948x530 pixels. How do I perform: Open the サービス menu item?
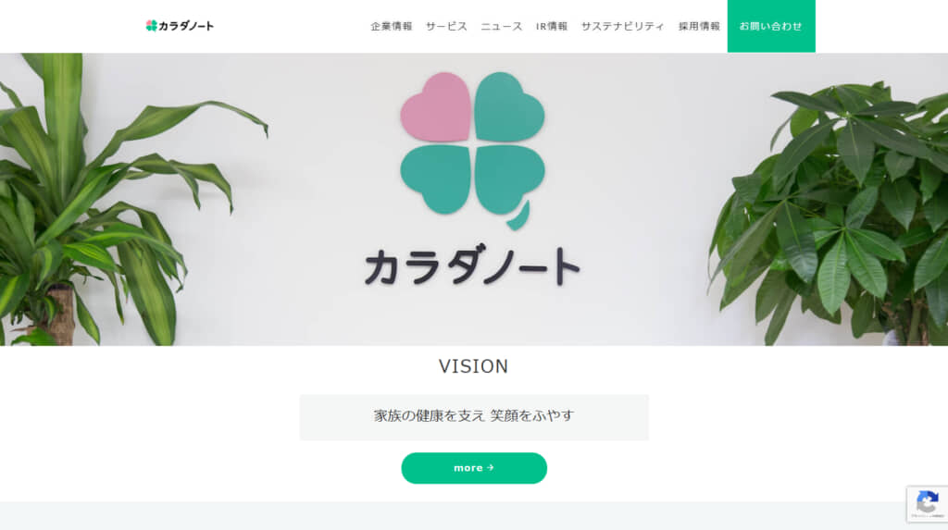pyautogui.click(x=446, y=26)
